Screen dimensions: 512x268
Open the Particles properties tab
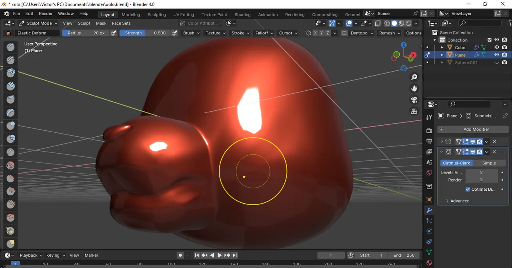(x=429, y=221)
